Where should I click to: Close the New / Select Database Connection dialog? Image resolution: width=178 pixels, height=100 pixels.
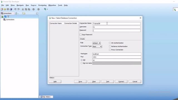(140, 18)
